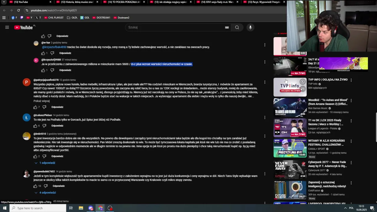377x212 pixels.
Task: Like the comment by @krzysztofj9988
Action: point(43,70)
